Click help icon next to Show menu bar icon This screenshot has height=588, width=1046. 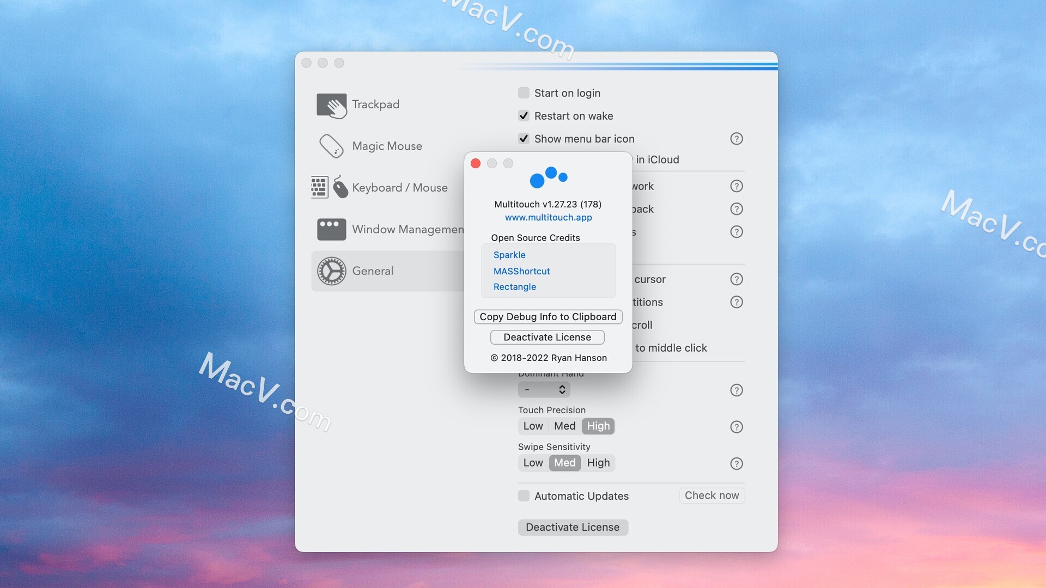737,139
